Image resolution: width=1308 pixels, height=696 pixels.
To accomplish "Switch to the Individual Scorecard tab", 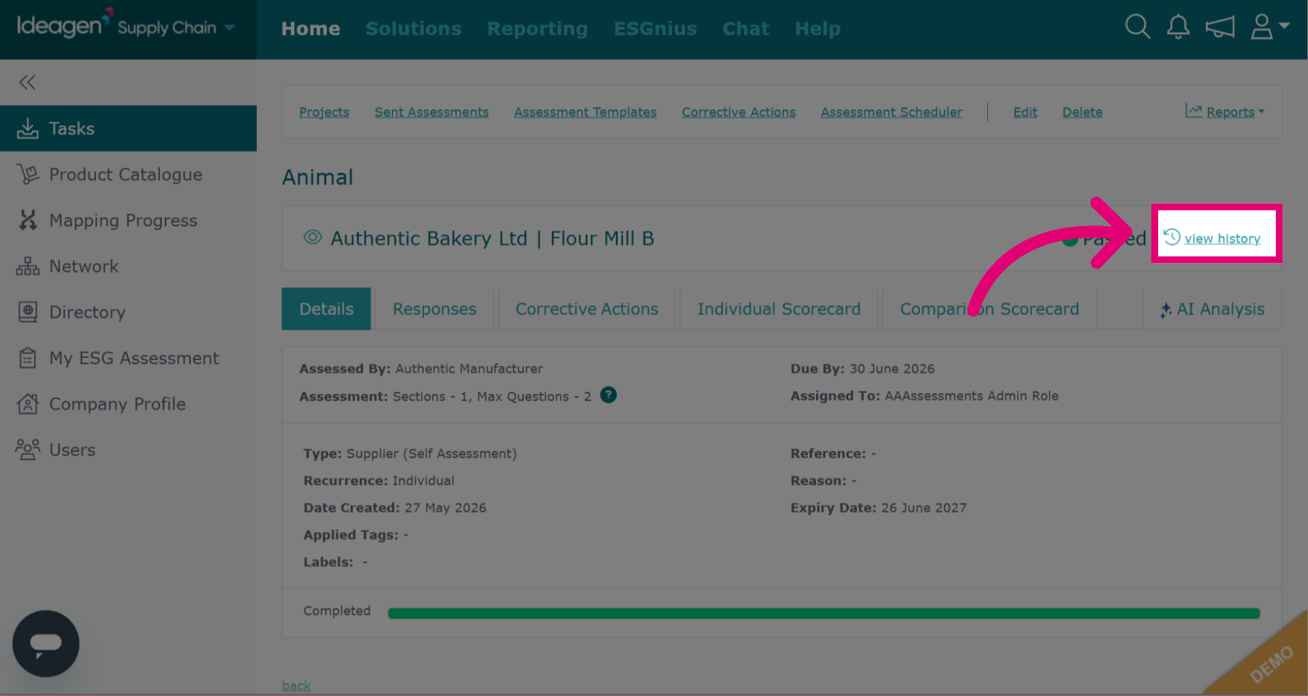I will (779, 309).
